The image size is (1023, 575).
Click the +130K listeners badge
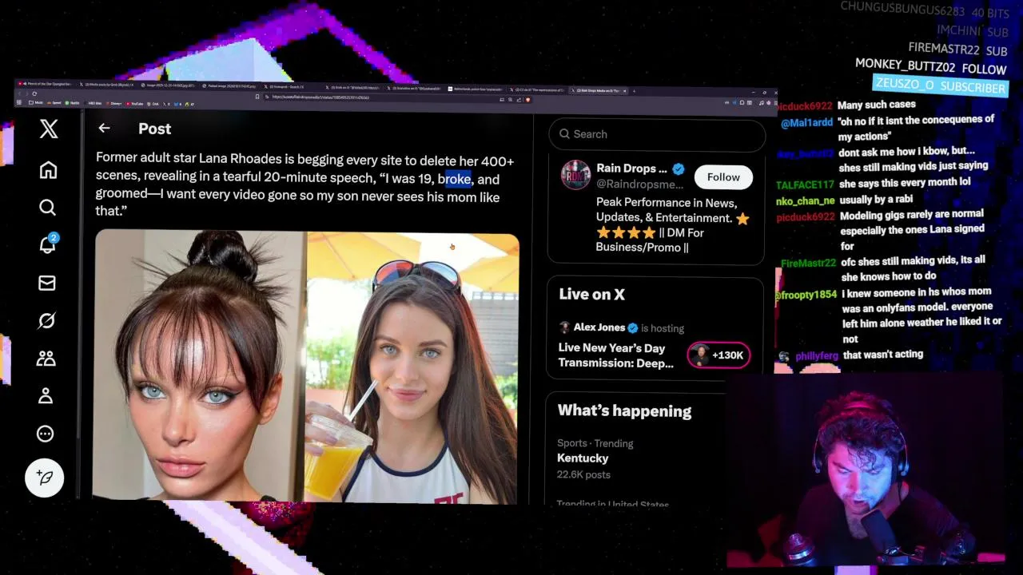[x=718, y=355]
